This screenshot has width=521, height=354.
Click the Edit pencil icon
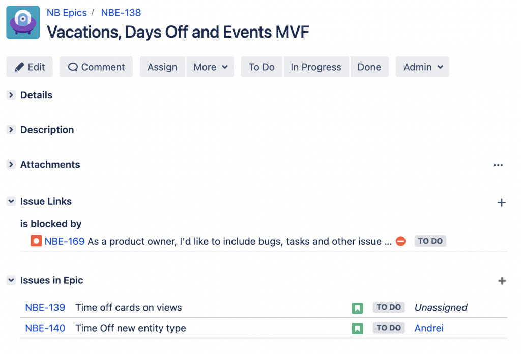click(x=20, y=67)
